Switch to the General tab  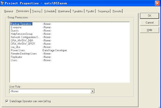(x=8, y=11)
